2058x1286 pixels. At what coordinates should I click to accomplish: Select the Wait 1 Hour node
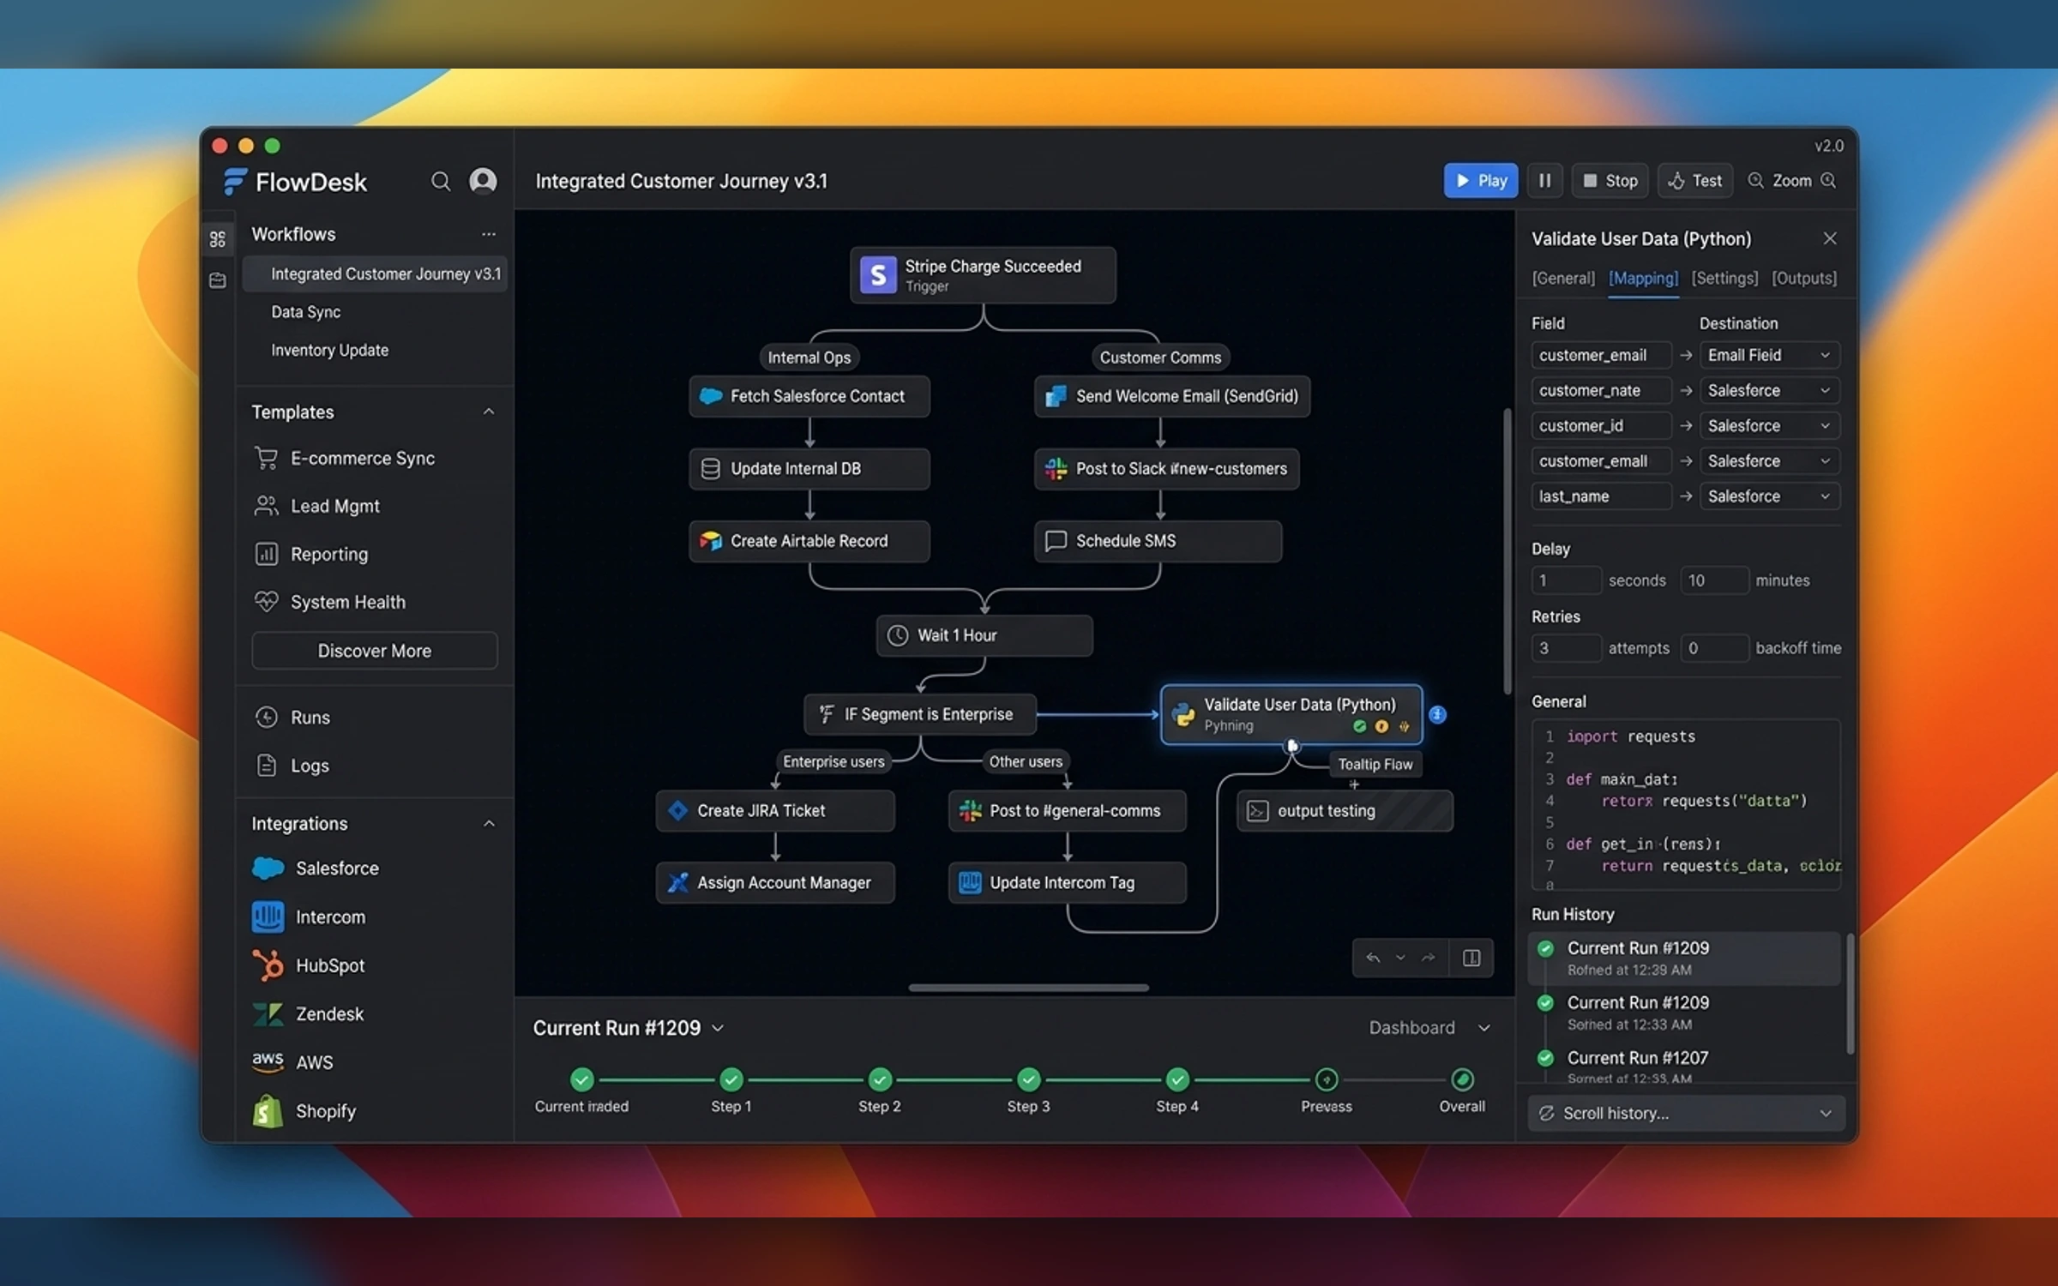tap(984, 635)
